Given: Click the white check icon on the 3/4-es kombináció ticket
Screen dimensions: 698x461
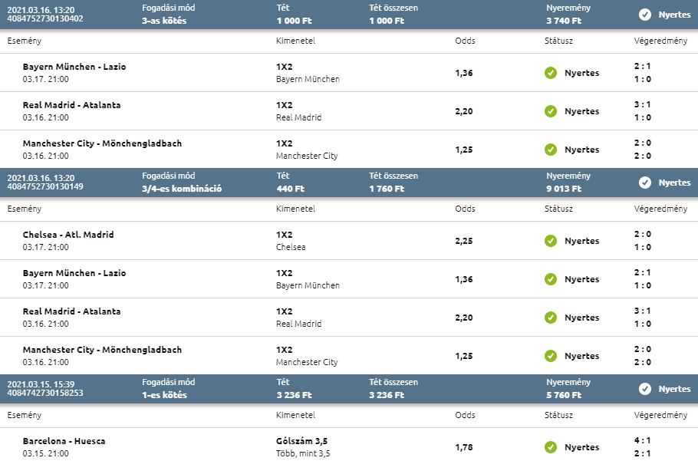Looking at the screenshot, I should coord(645,183).
